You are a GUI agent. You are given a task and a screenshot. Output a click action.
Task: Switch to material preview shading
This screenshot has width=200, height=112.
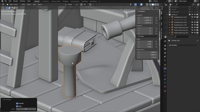(x=155, y=5)
